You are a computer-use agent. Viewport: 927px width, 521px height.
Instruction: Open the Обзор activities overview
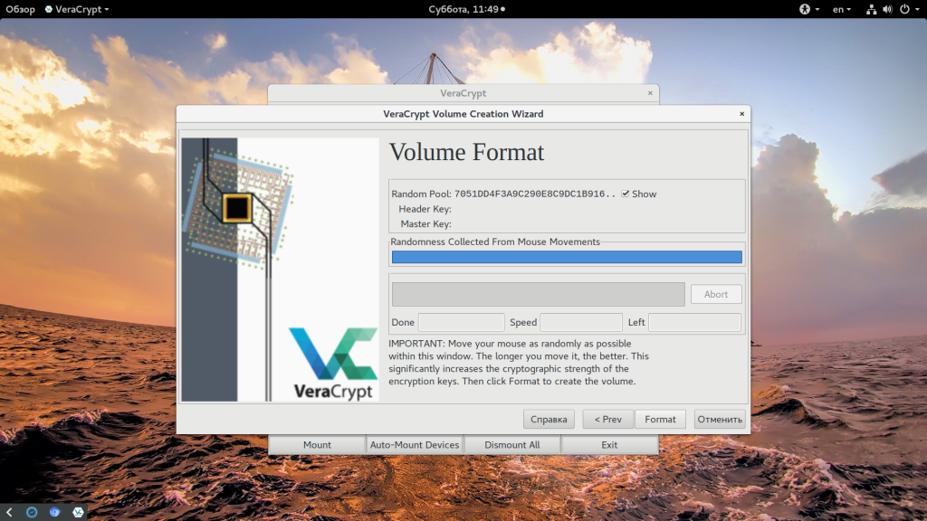coord(20,9)
